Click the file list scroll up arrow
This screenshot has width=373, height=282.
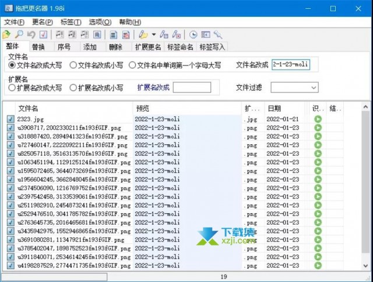point(365,107)
